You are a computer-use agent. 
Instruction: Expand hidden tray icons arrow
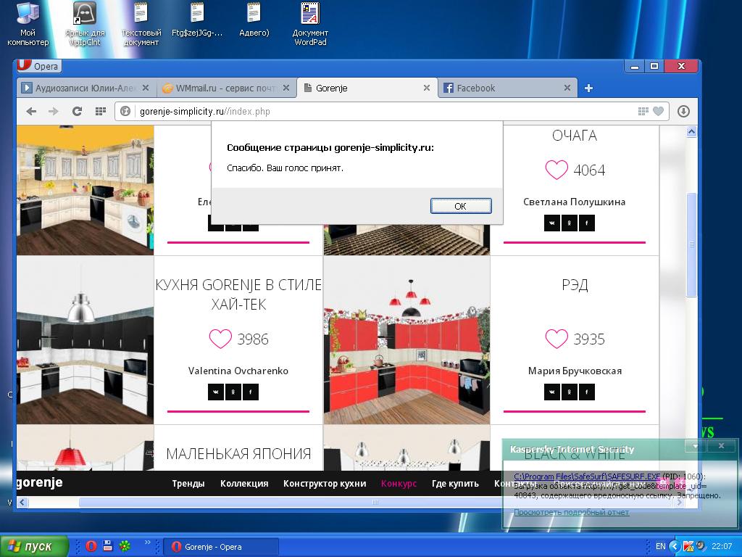(x=675, y=546)
